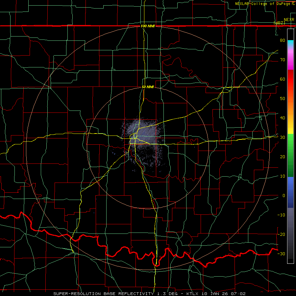This screenshot has height=296, width=296.
Task: Click "SUPER-RESOLUTION BASE REFLECTIVITY" caption text
Action: pyautogui.click(x=104, y=294)
